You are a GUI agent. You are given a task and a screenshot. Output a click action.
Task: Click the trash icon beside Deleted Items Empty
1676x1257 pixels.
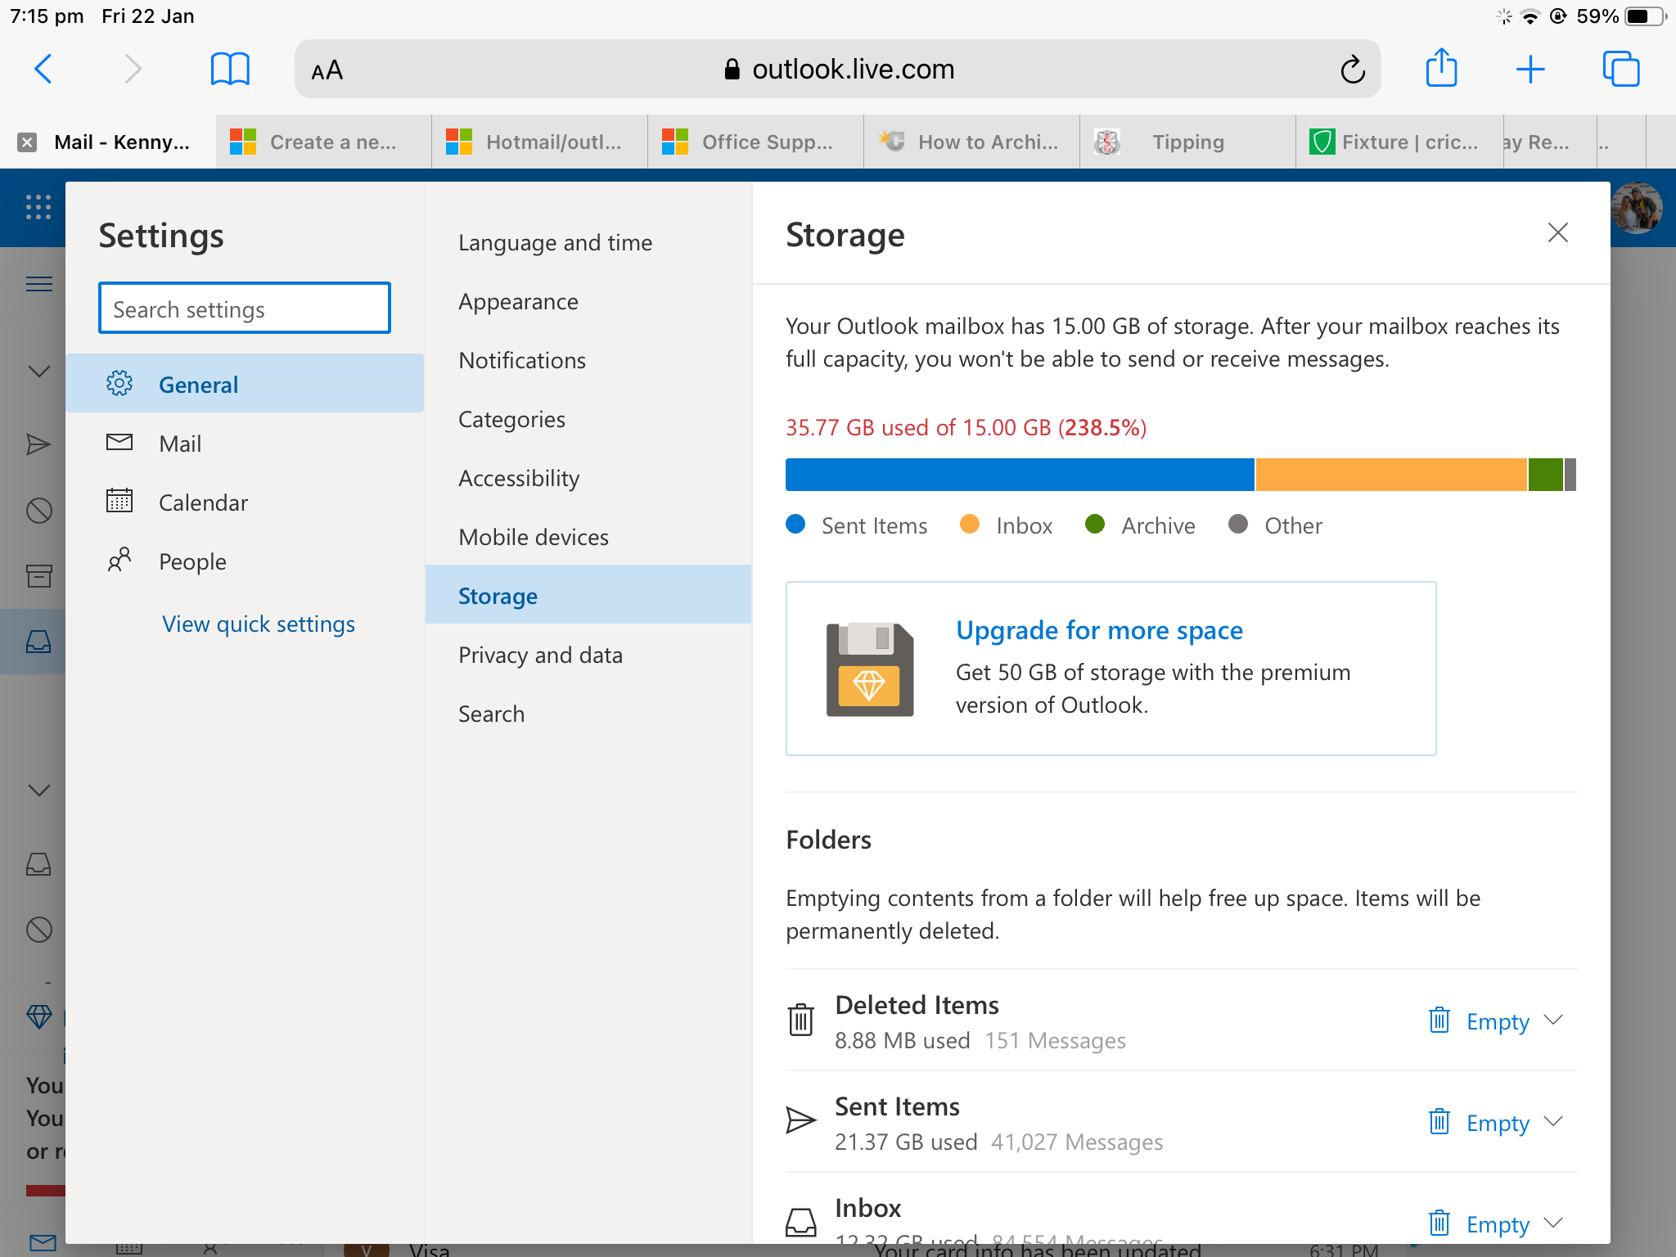[1439, 1020]
